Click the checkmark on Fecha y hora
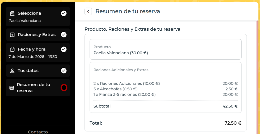 coord(64,49)
